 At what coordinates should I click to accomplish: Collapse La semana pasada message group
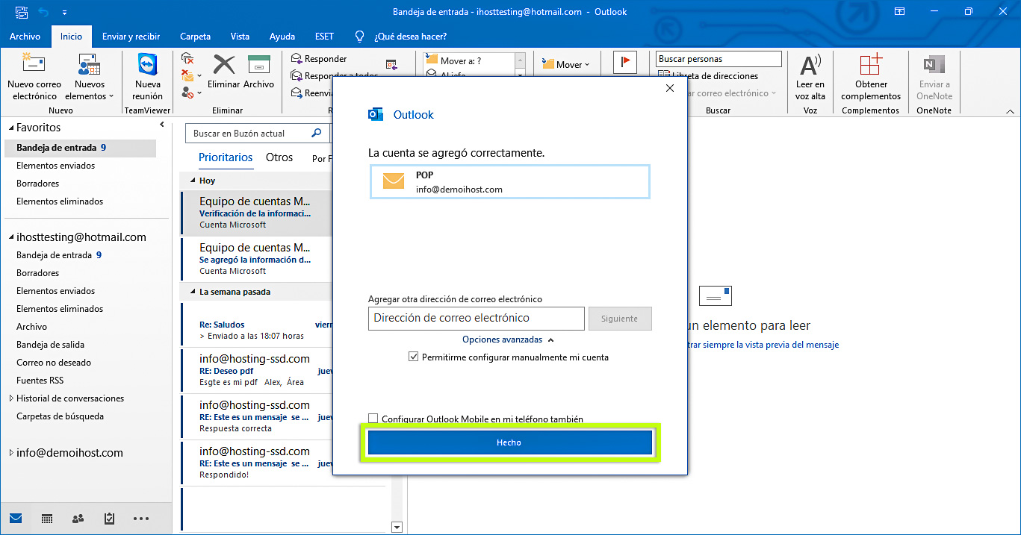[191, 292]
